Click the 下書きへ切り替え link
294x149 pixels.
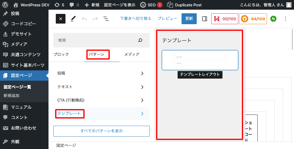135,18
